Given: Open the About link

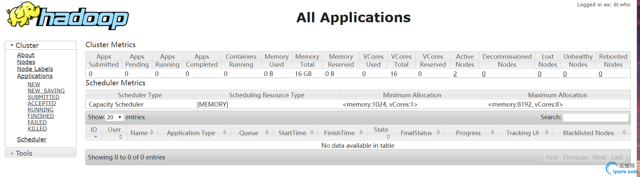Looking at the screenshot, I should click(x=26, y=55).
